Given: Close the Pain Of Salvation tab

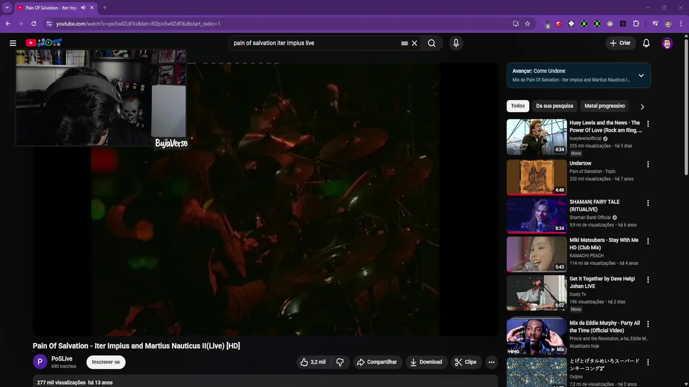Looking at the screenshot, I should (x=92, y=8).
